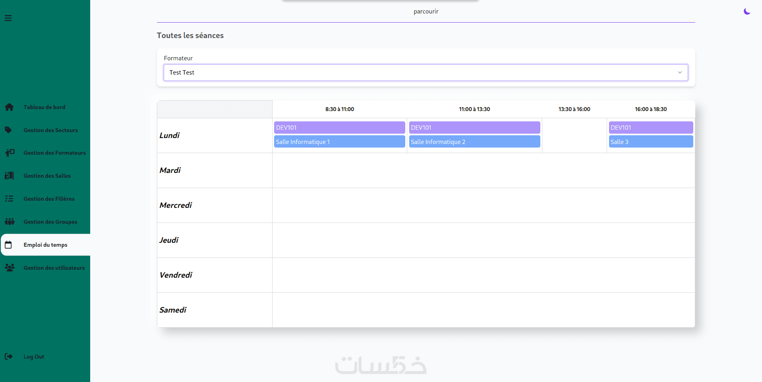Select Emploi du temps menu item
The width and height of the screenshot is (762, 382).
[45, 245]
